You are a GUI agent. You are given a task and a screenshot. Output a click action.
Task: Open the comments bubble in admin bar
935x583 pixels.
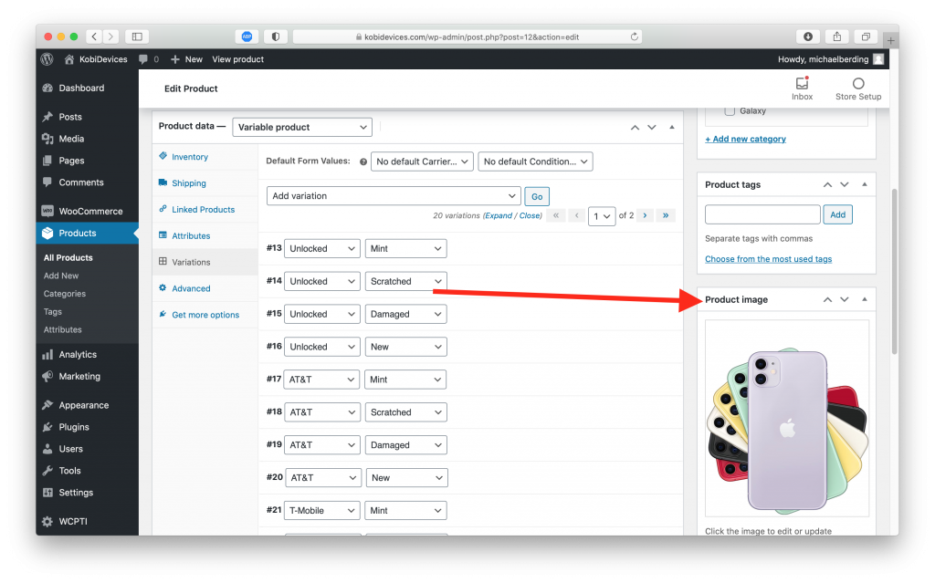click(149, 59)
